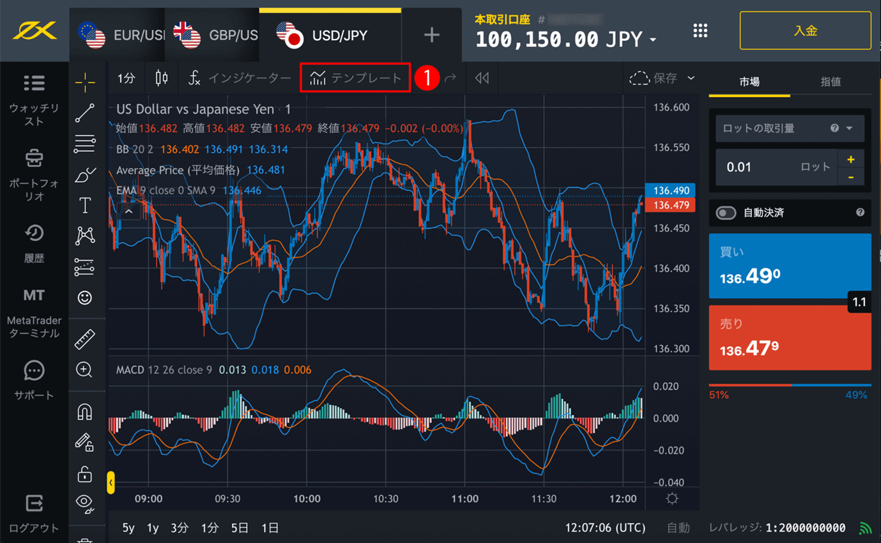Set chart range to 3分

[180, 528]
